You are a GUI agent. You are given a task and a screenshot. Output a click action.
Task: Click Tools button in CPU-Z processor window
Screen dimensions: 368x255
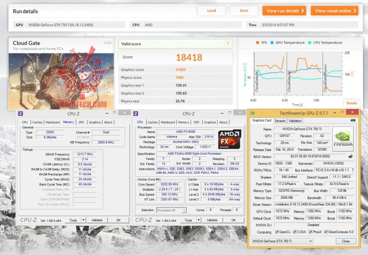click(x=189, y=220)
